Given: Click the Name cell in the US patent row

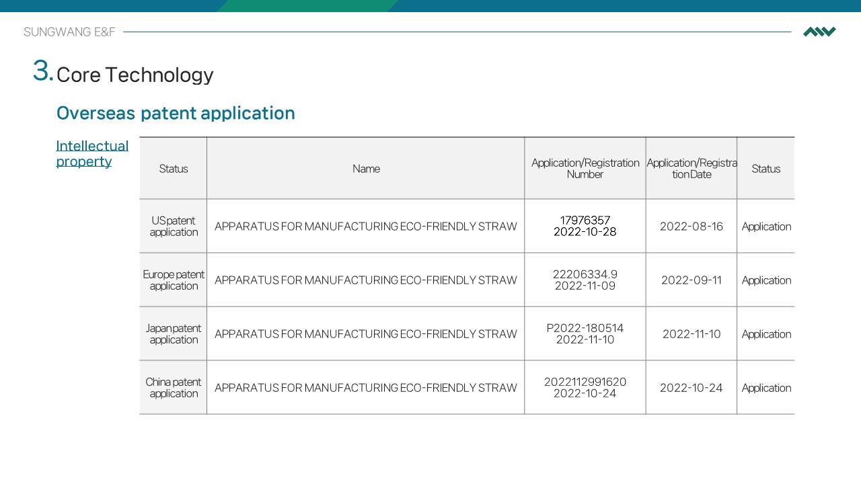Looking at the screenshot, I should [x=366, y=227].
